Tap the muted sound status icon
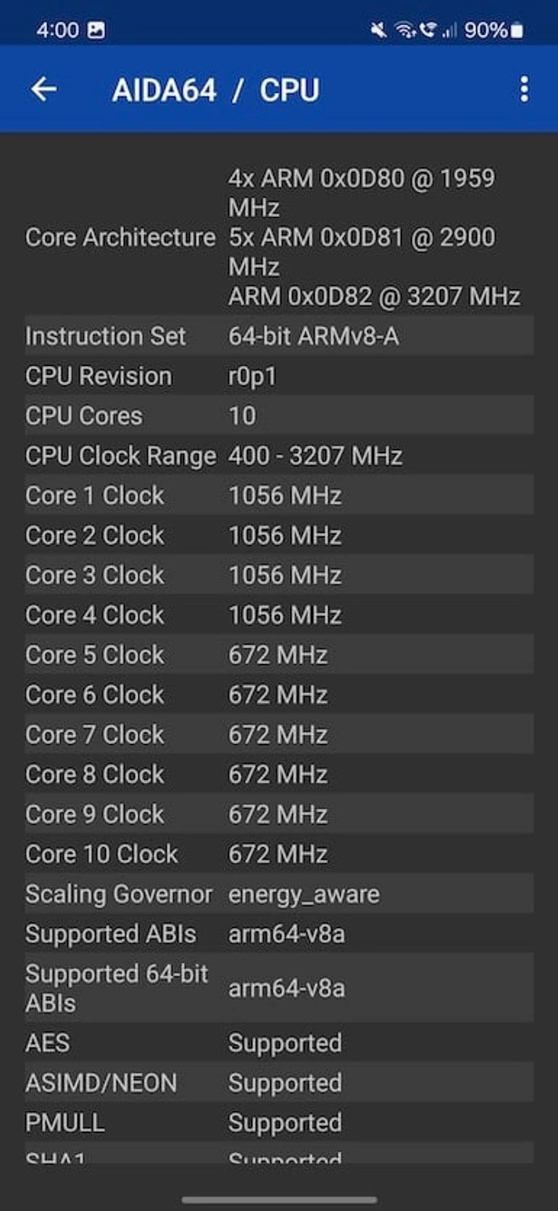558x1211 pixels. pyautogui.click(x=379, y=30)
